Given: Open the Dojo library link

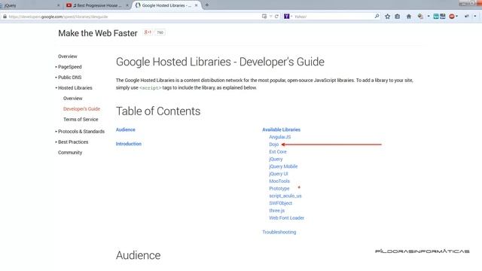Looking at the screenshot, I should point(274,145).
